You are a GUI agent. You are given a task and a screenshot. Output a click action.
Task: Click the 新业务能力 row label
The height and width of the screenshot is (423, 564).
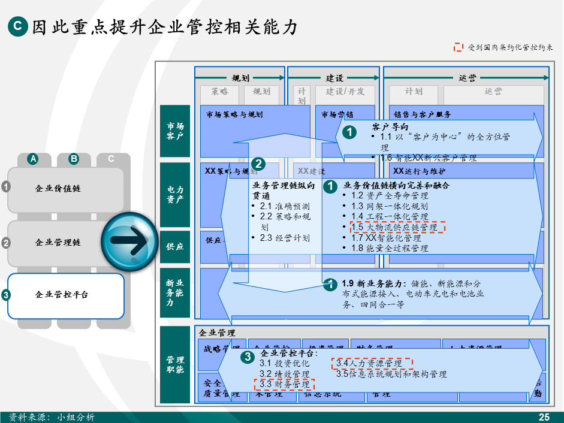click(x=175, y=292)
